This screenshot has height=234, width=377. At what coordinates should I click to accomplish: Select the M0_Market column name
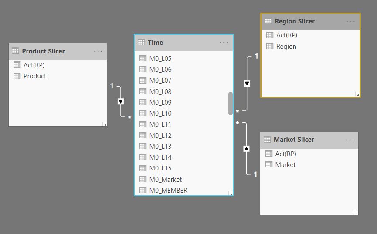(x=166, y=180)
